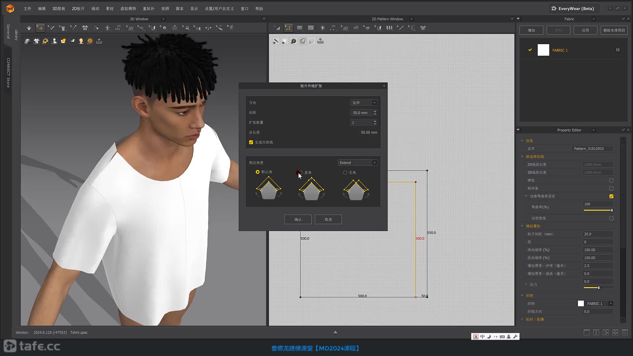Click the avatar head skin display icon

pos(81,41)
